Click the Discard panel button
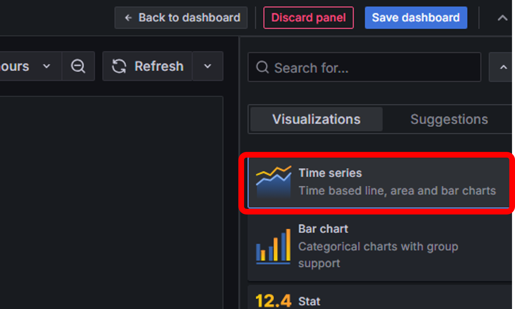This screenshot has height=309, width=515. tap(308, 18)
